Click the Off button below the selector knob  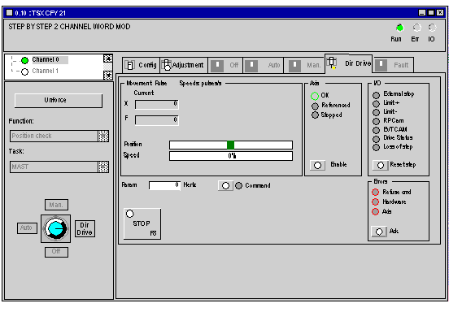point(56,252)
